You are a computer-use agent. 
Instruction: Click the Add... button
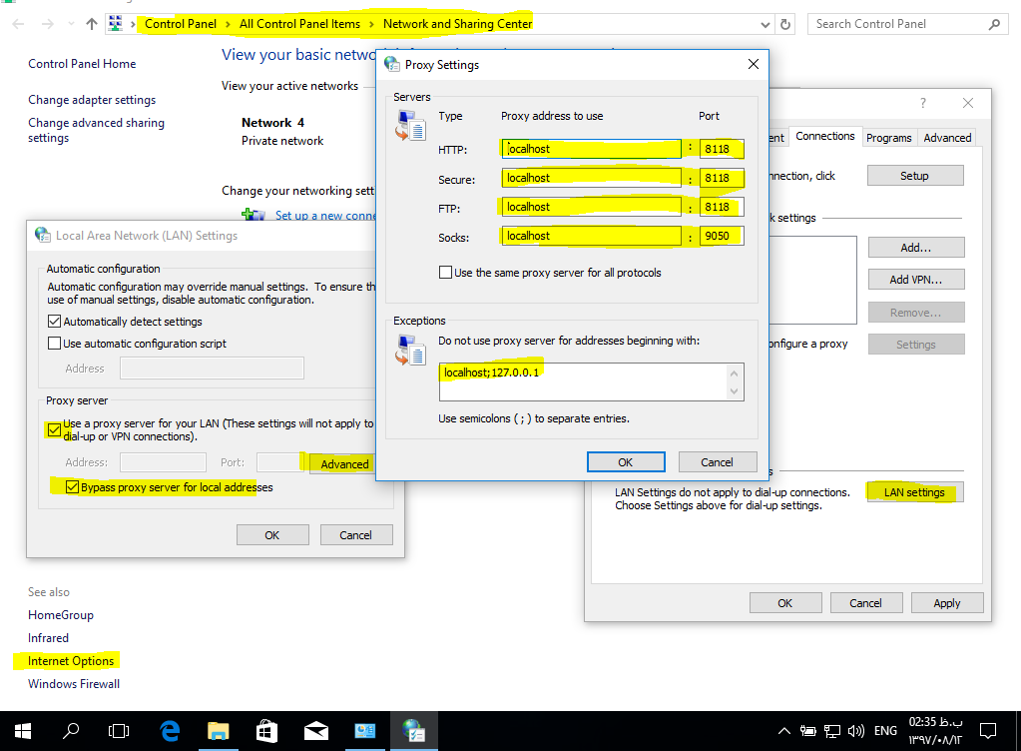916,248
